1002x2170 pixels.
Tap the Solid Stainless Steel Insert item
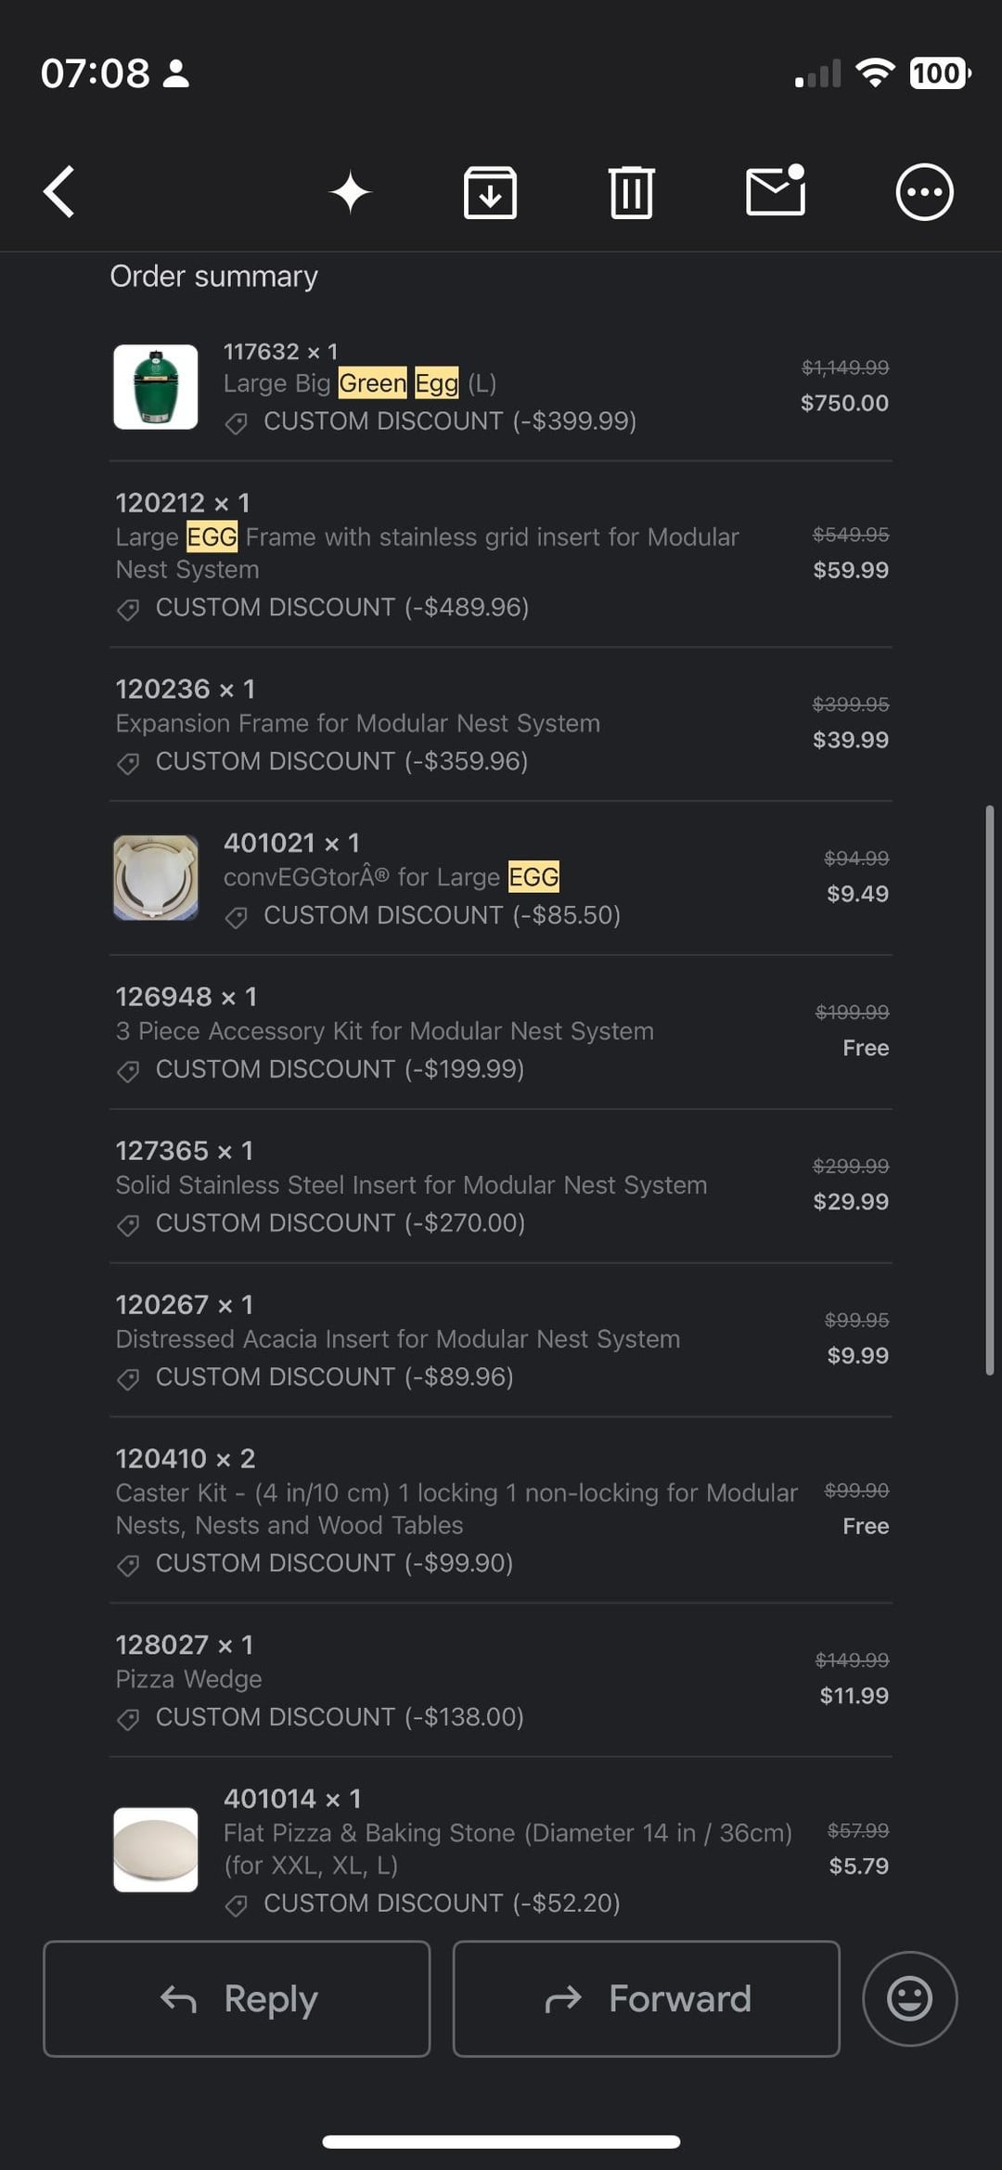point(411,1185)
